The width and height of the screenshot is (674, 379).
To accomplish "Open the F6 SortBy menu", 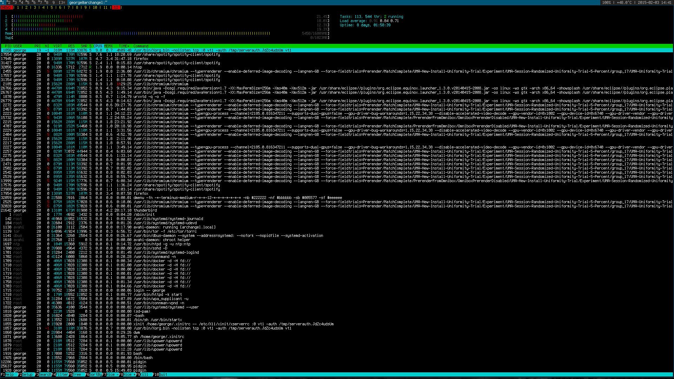I will coord(93,374).
